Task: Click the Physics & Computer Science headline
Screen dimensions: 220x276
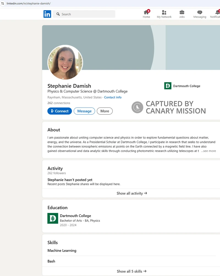Action: (87, 91)
